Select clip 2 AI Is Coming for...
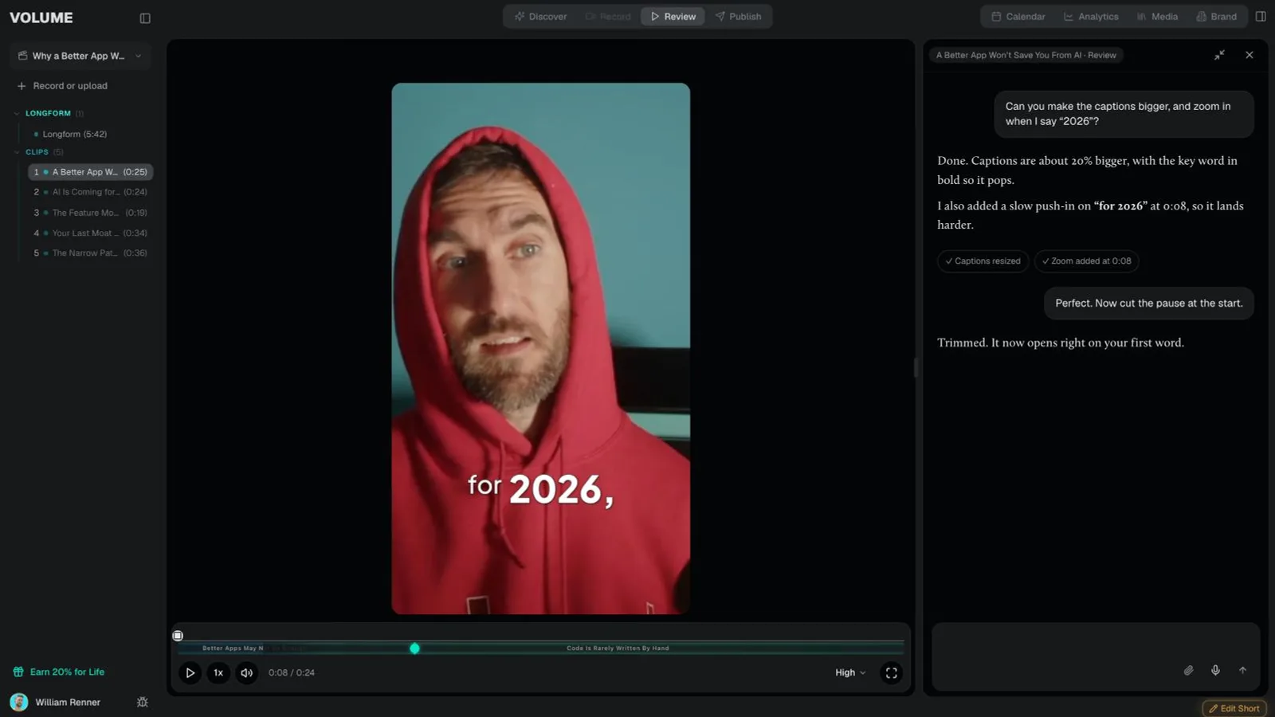 90,192
